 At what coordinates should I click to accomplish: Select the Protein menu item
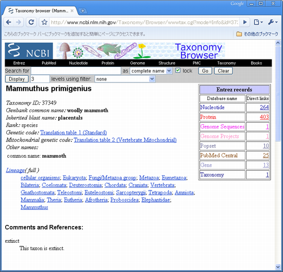[108, 63]
